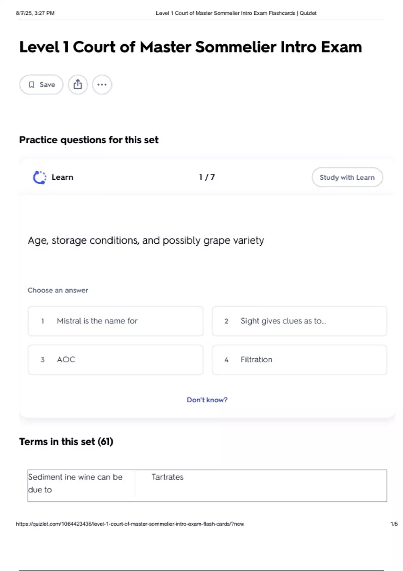Viewport: 403px width, 571px height.
Task: Click the 'Choose an answer' label
Action: pos(58,290)
